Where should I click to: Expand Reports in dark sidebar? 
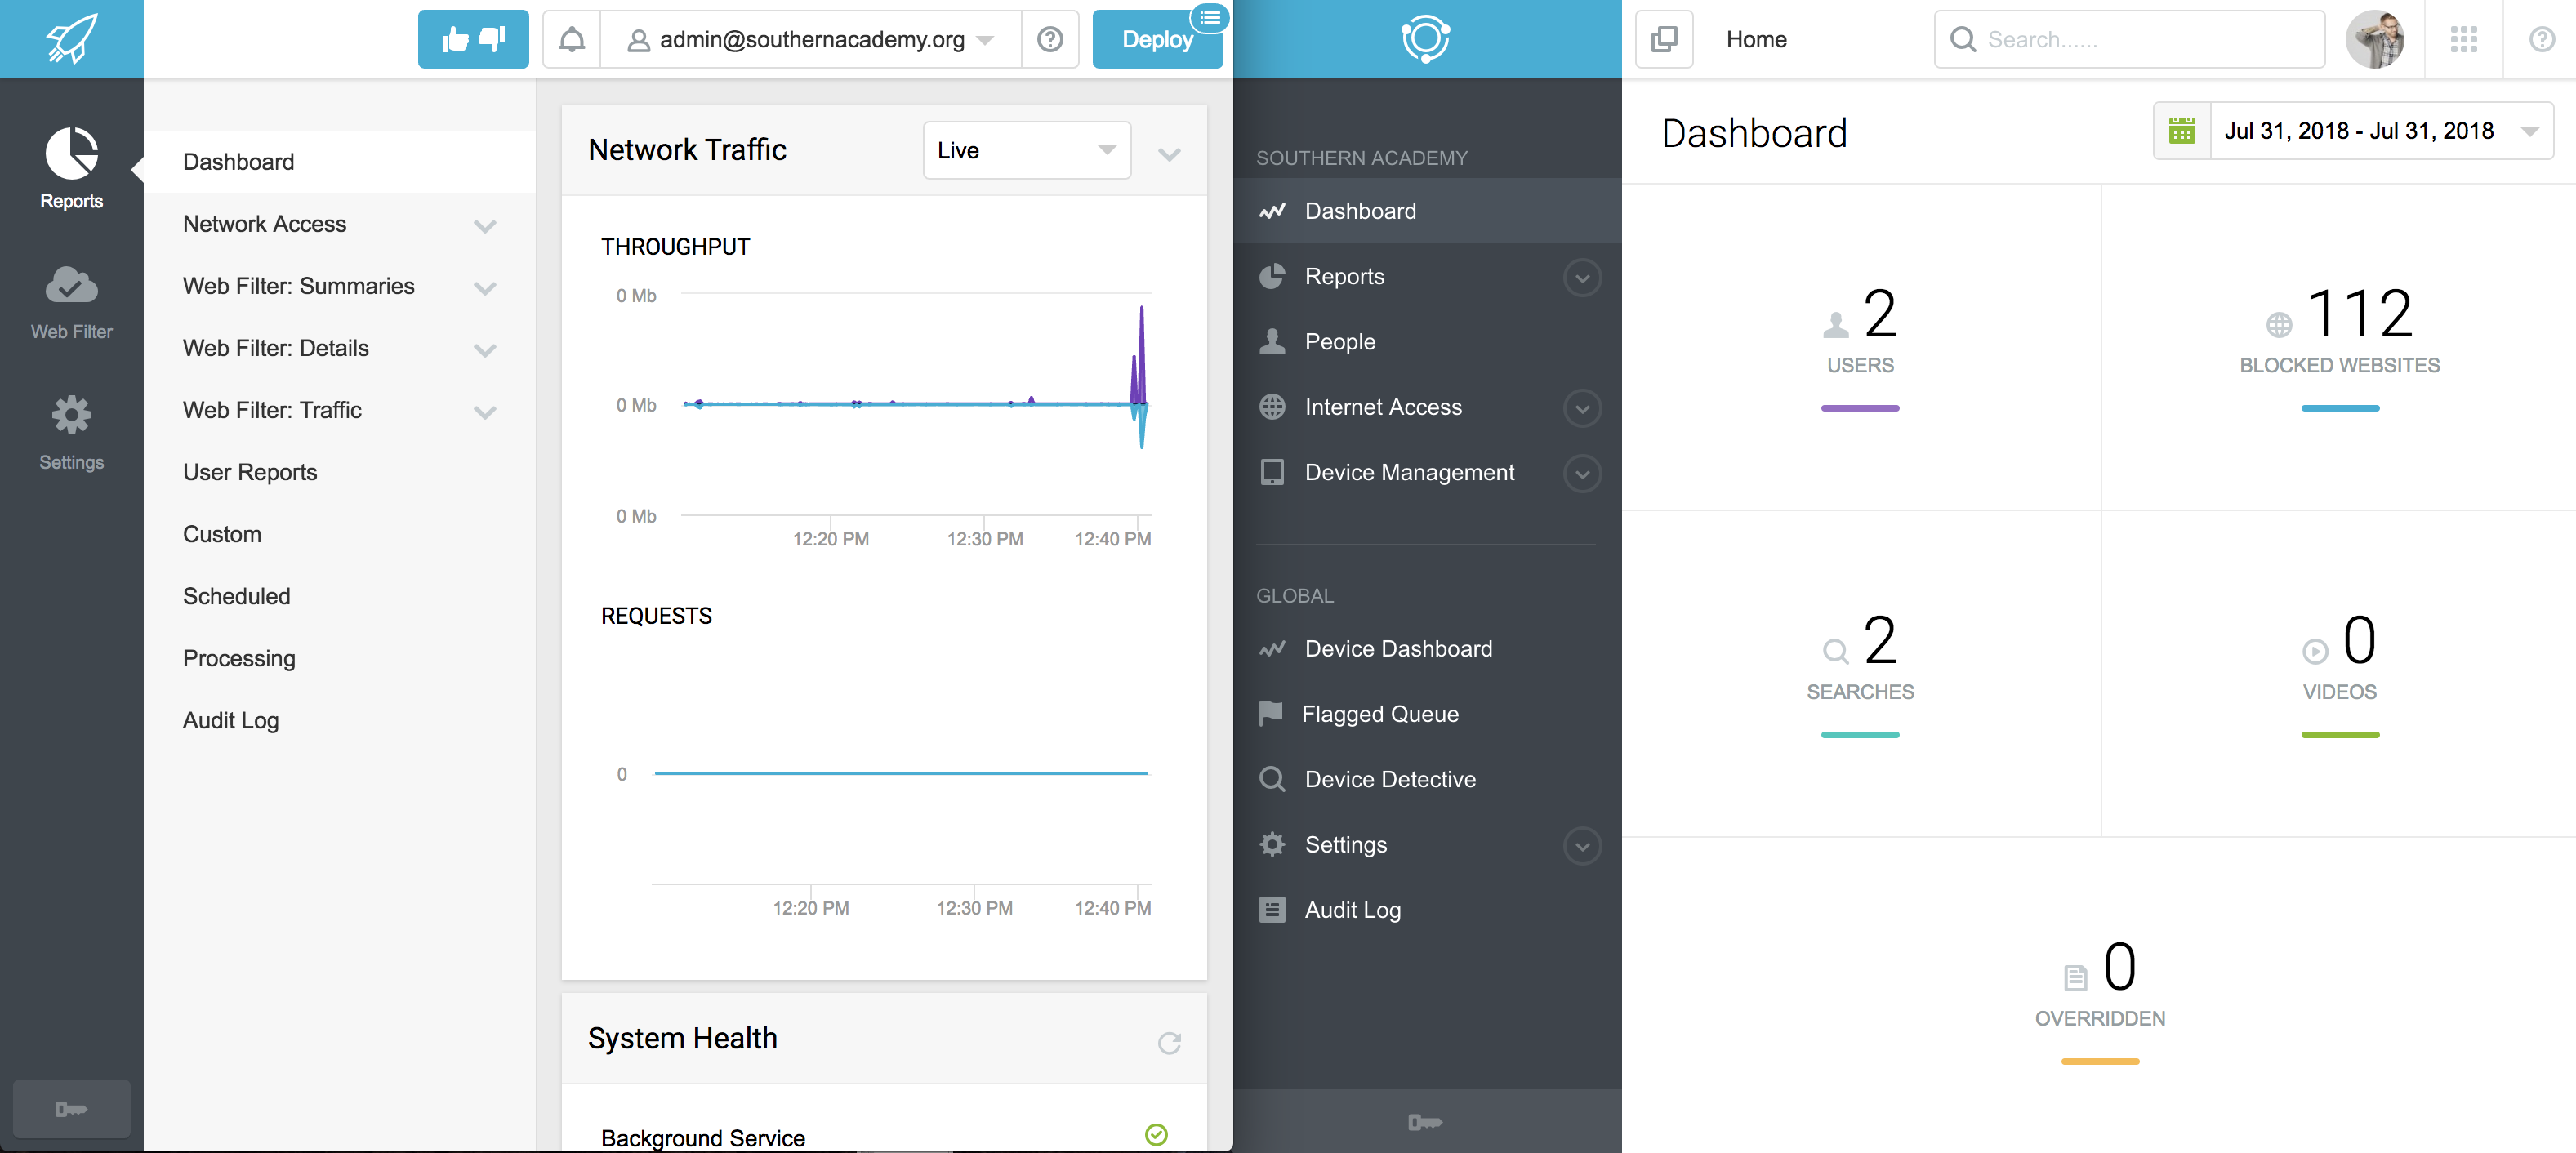tap(1582, 277)
